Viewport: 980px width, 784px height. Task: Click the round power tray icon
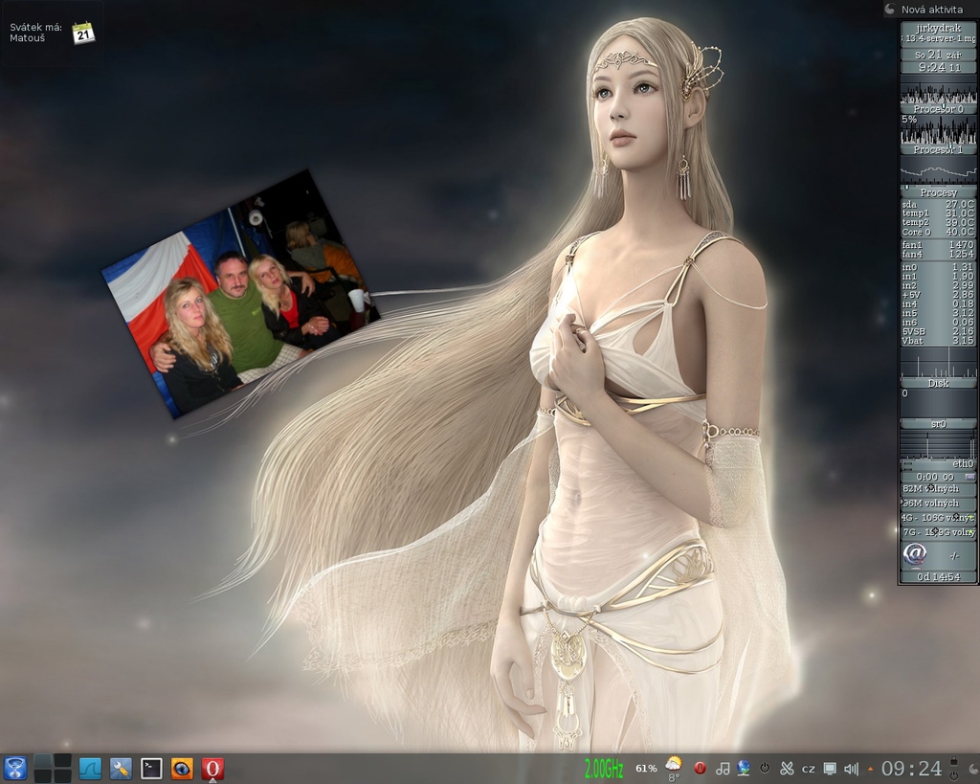(x=765, y=769)
